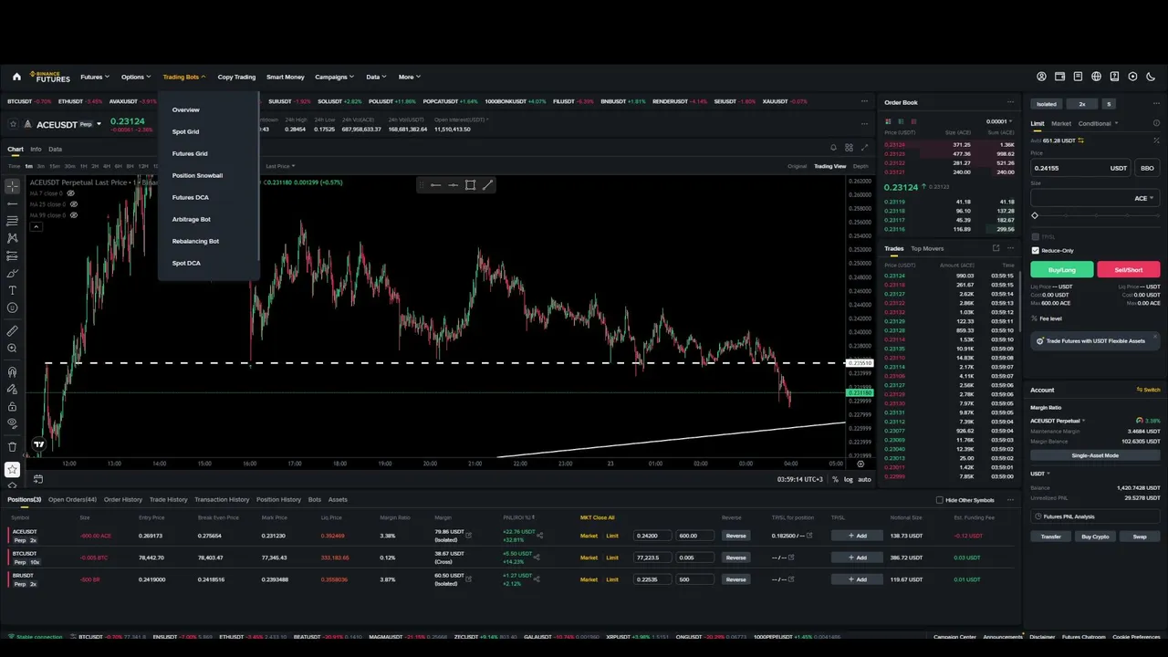This screenshot has height=657, width=1168.
Task: Click the Buy/Long button
Action: coord(1062,269)
